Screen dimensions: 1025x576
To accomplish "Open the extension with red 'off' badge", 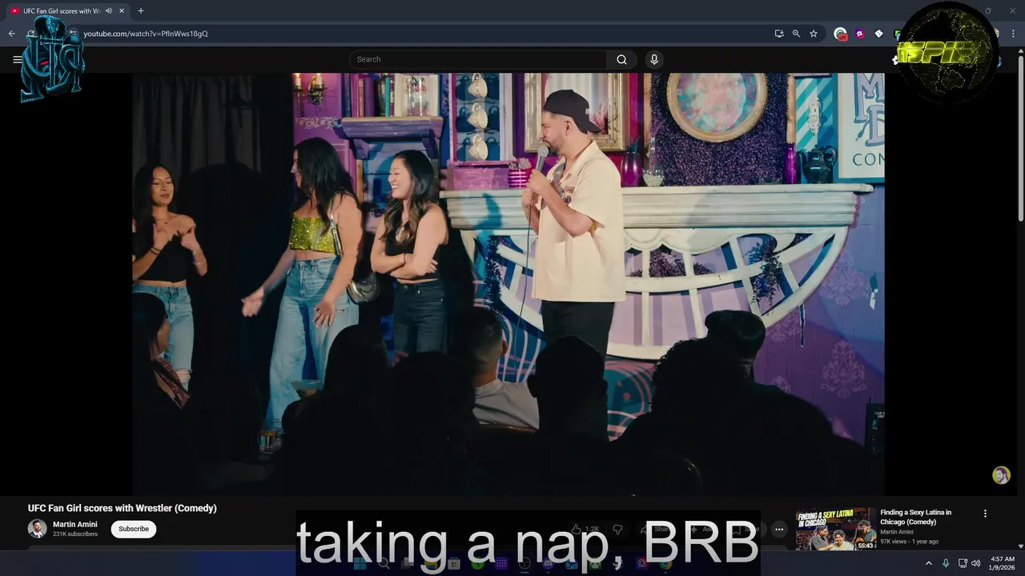I will 840,34.
